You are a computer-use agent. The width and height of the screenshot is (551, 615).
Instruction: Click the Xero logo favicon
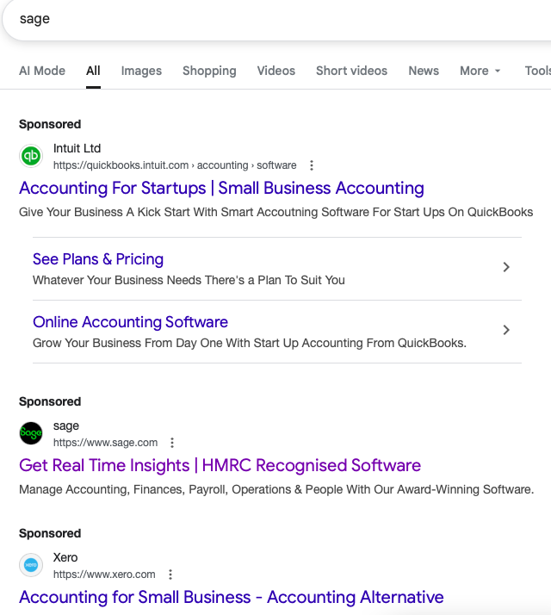point(31,565)
